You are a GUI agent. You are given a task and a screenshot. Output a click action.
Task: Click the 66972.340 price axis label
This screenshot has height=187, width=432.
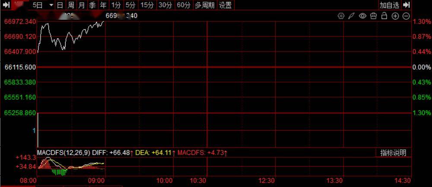pyautogui.click(x=20, y=21)
